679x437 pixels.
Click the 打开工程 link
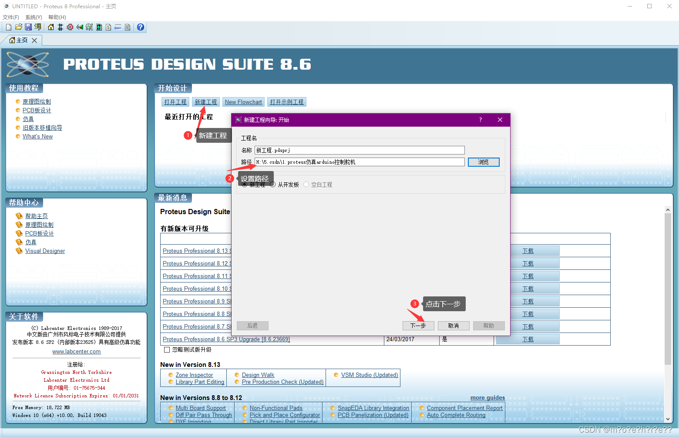tap(175, 102)
